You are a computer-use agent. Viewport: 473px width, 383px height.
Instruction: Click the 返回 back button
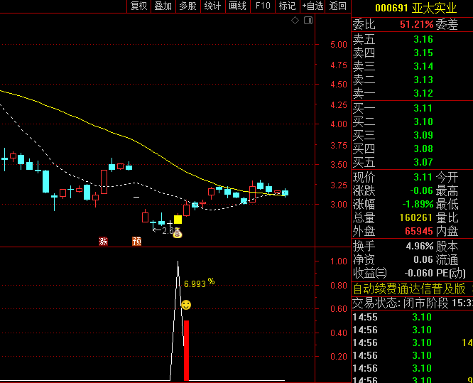338,6
